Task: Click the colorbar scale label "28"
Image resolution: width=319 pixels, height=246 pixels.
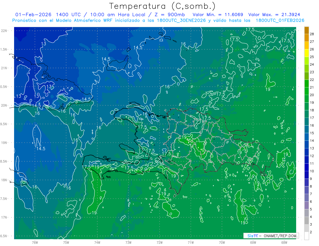Action: point(312,34)
